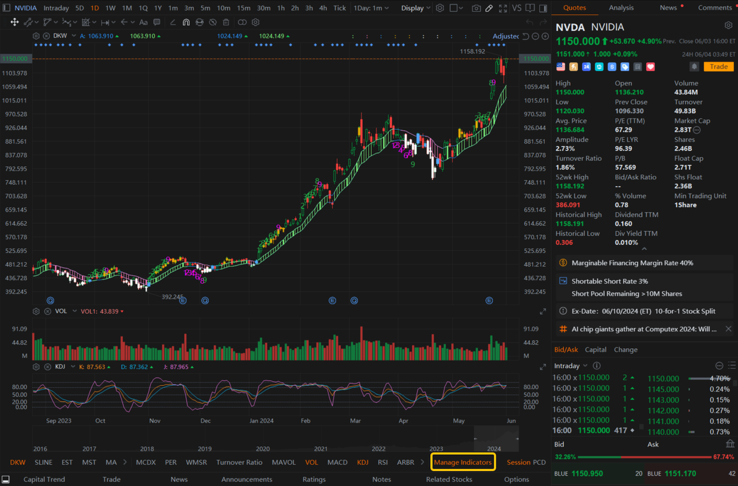Click the orange Trade button
Screen dimensions: 738x486
coord(718,67)
